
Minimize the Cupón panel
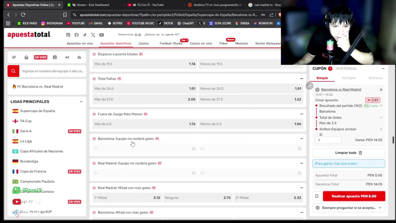click(383, 68)
